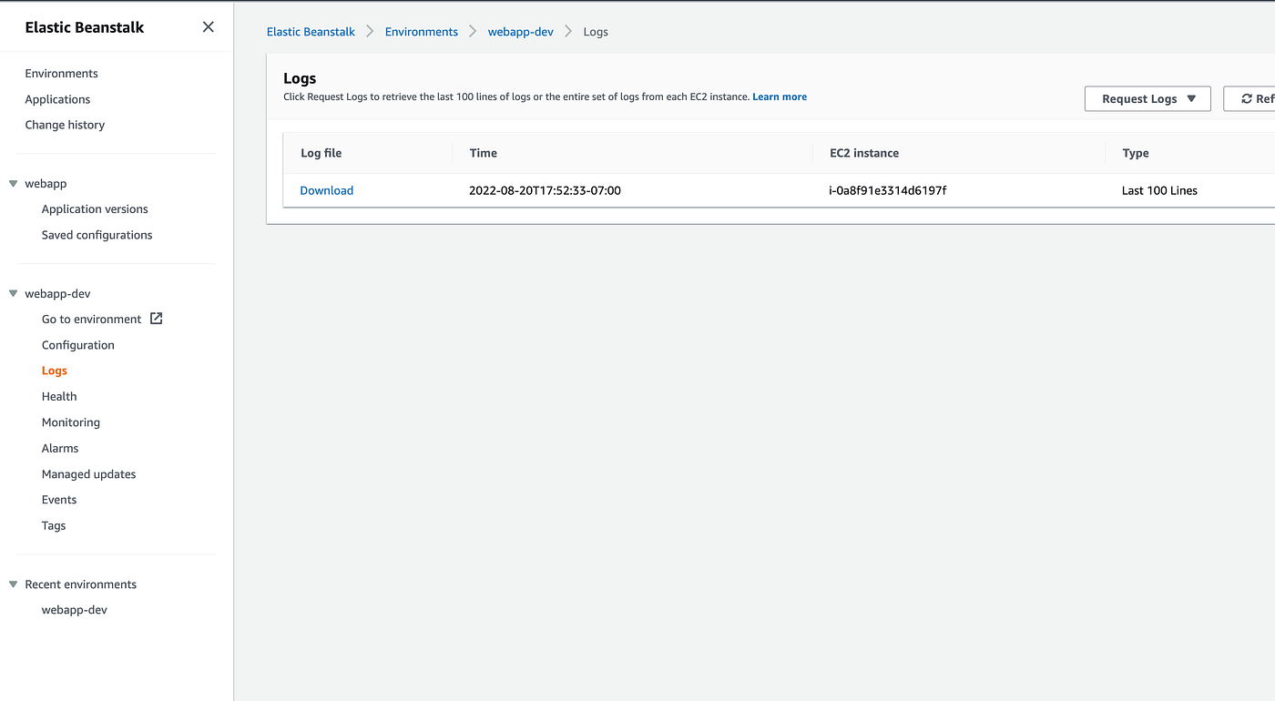Open environment via the external link icon

tap(156, 319)
